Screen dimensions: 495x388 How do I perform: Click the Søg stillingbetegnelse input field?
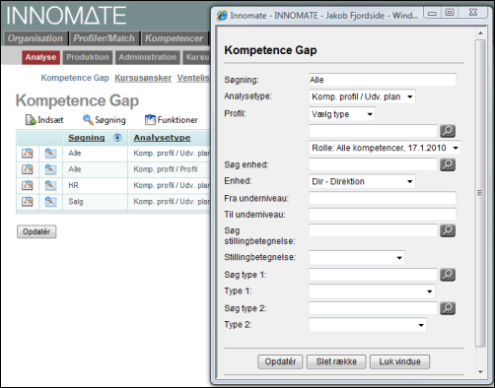click(x=373, y=230)
